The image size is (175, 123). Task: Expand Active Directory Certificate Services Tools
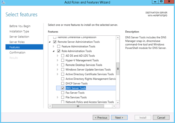click(57, 74)
